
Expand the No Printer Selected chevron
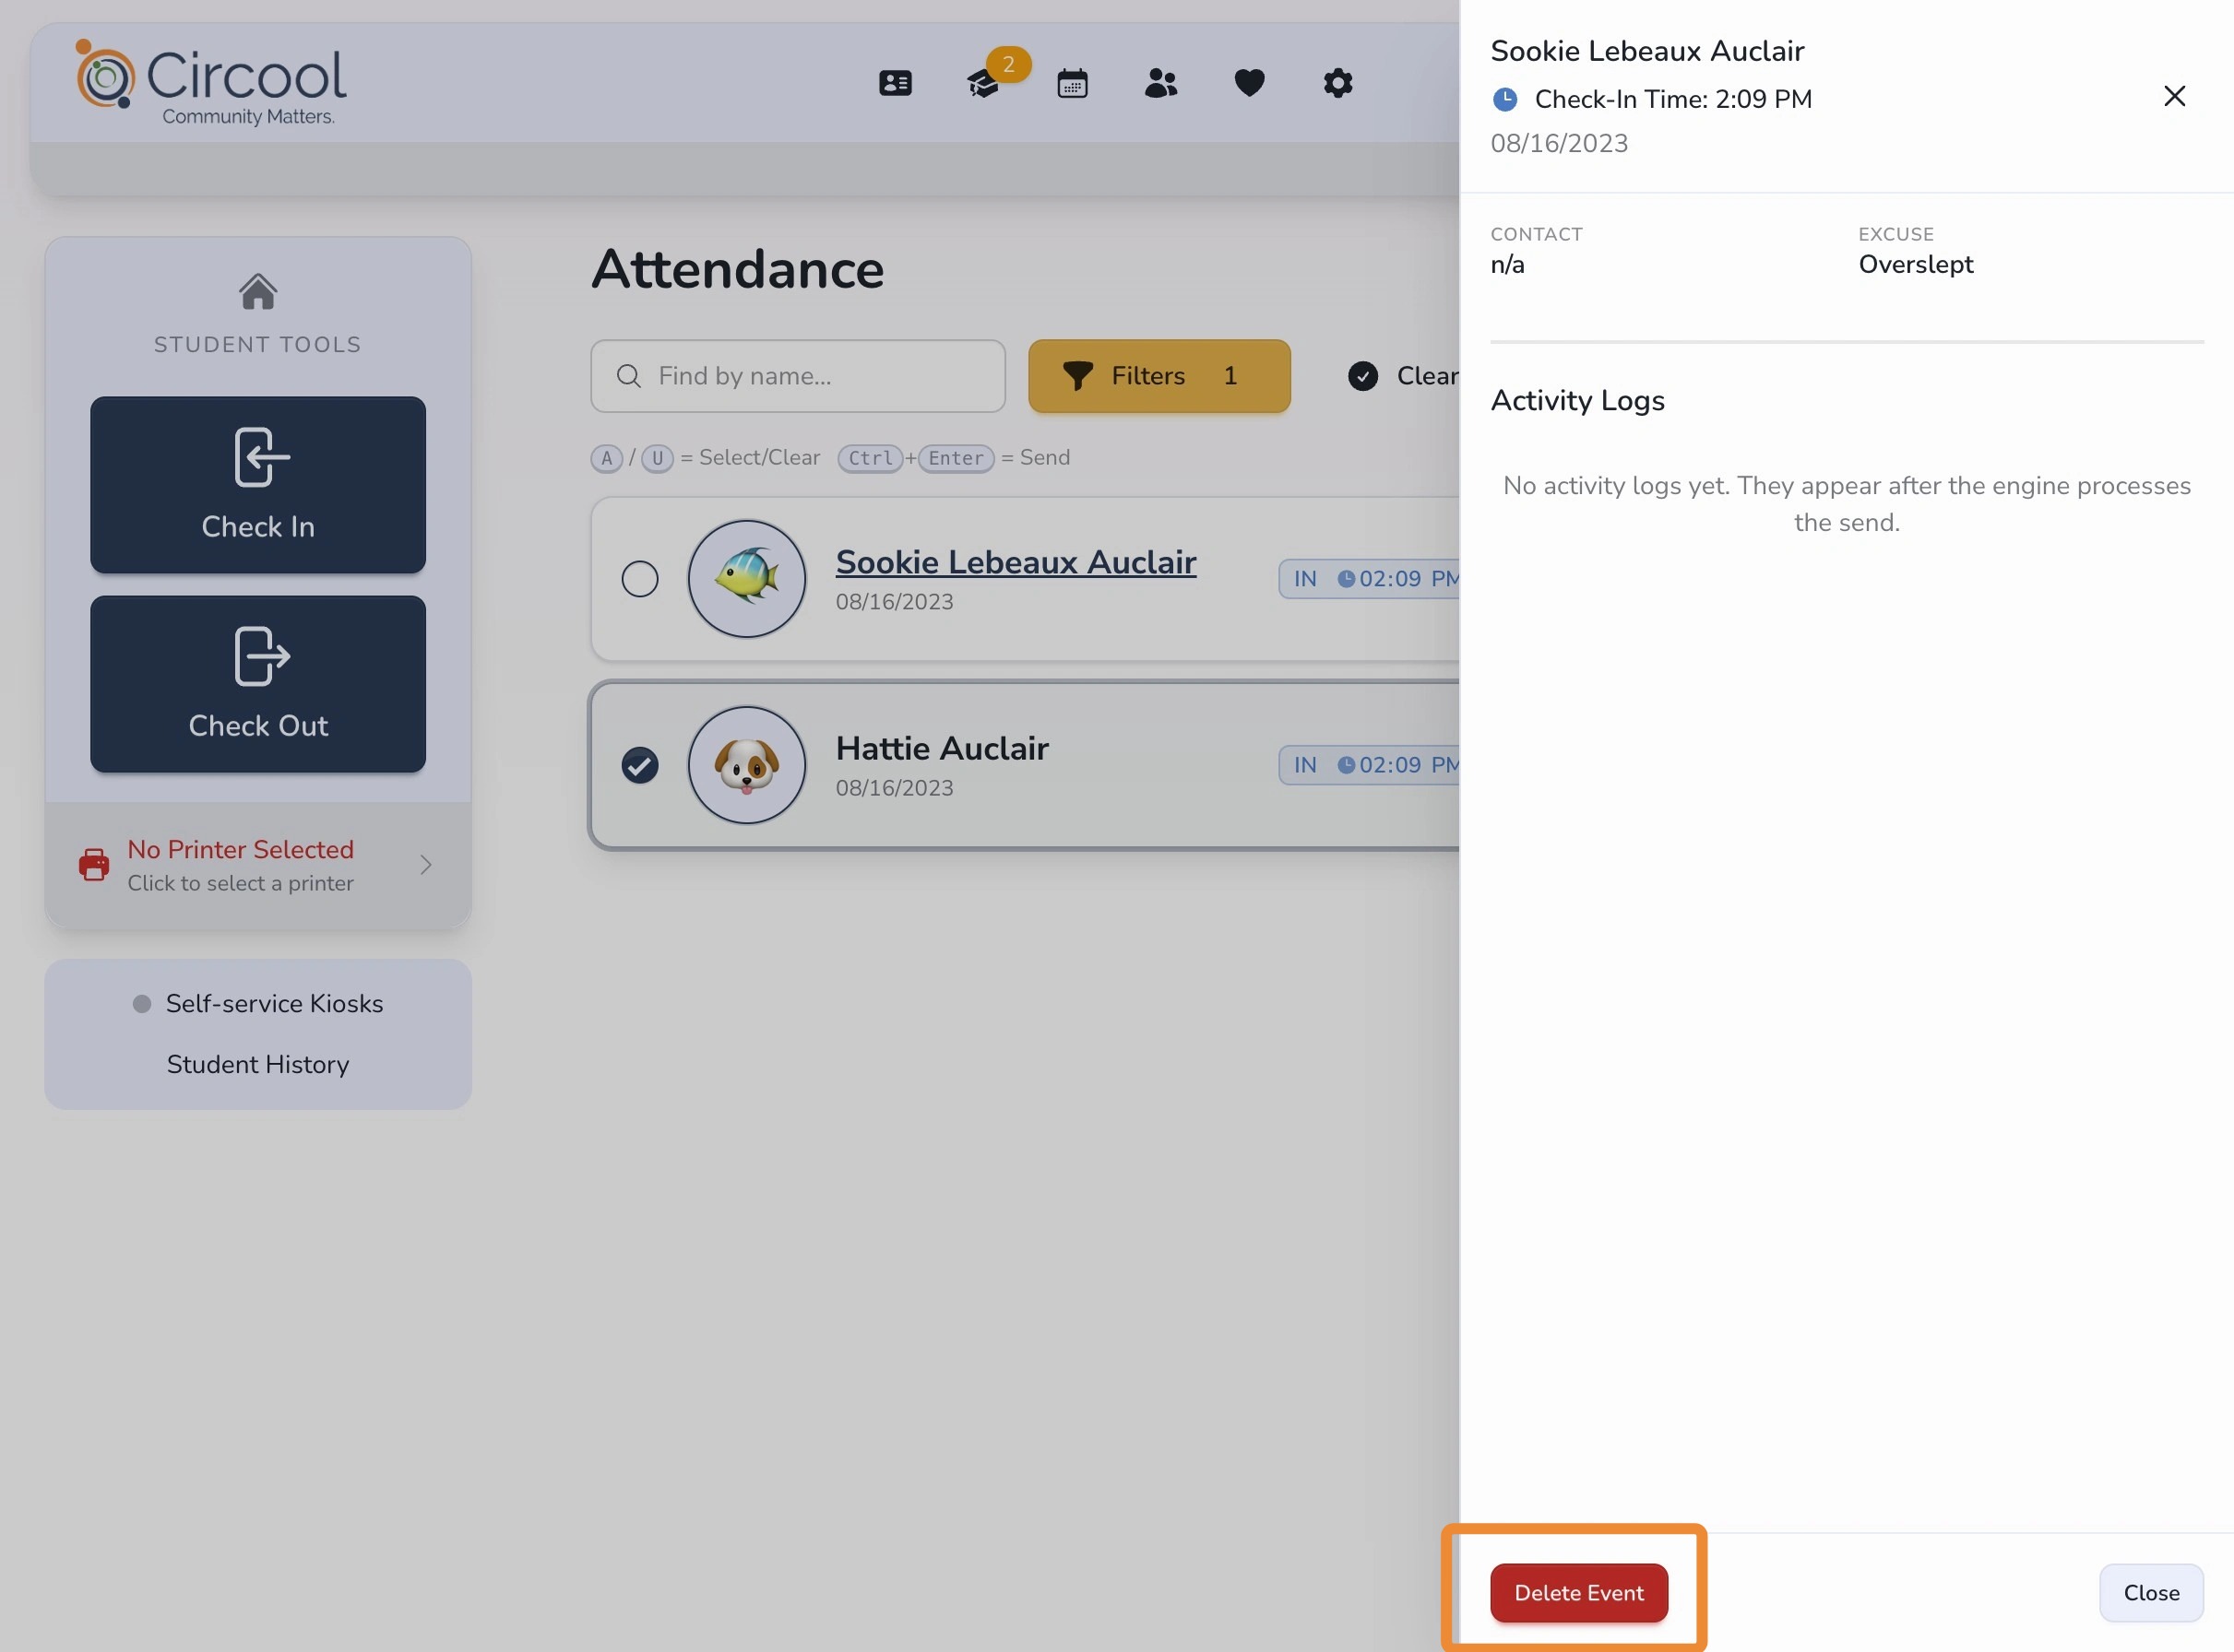coord(425,864)
